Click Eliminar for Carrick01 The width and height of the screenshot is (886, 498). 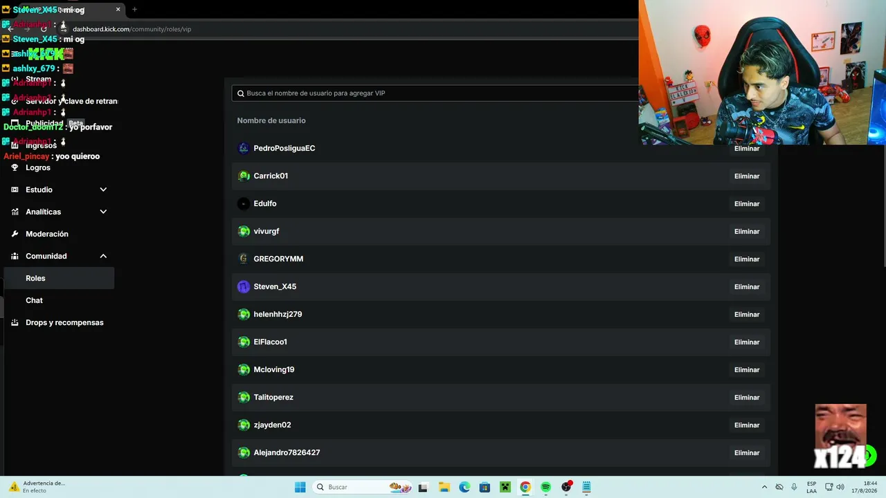[x=747, y=176]
